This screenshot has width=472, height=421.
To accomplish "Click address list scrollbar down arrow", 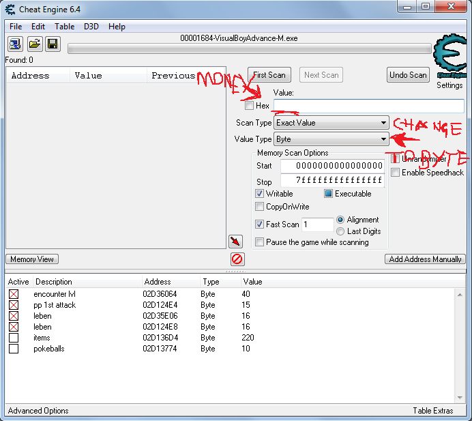I will [460, 398].
